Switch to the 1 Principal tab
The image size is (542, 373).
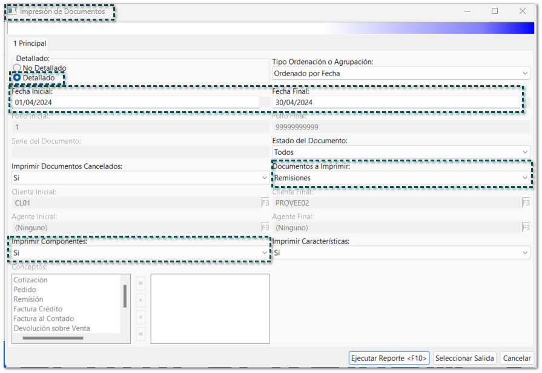click(30, 44)
